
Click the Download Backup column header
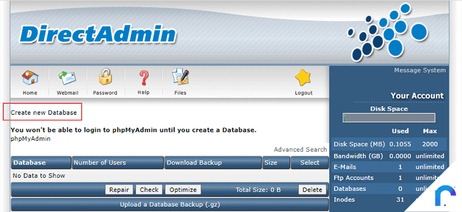pyautogui.click(x=213, y=162)
